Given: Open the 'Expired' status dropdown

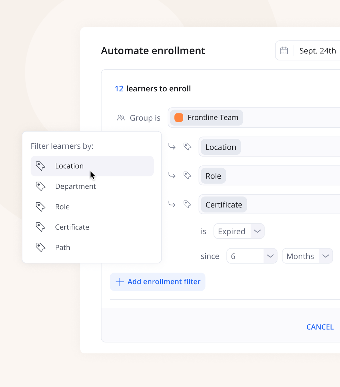Looking at the screenshot, I should click(239, 231).
